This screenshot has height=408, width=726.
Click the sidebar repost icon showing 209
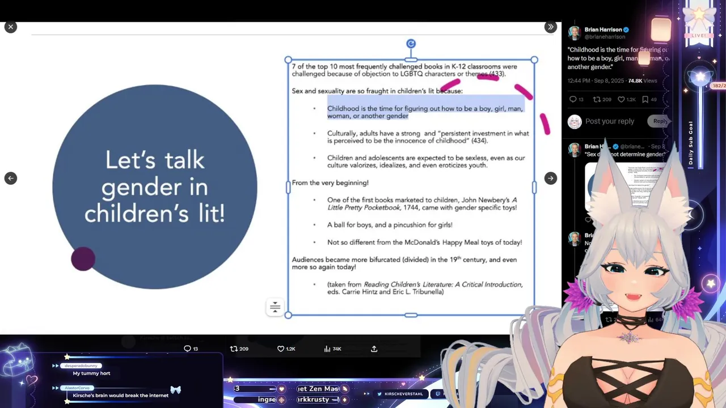coord(597,99)
